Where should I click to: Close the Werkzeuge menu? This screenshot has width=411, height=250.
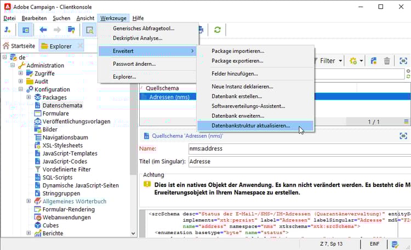(x=113, y=18)
